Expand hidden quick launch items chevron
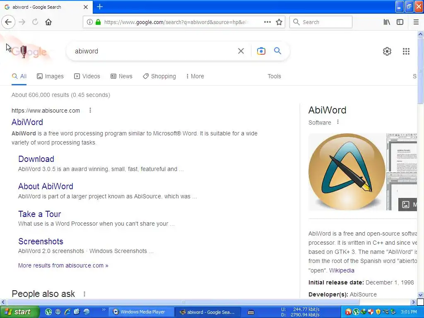The image size is (424, 318). (104, 310)
